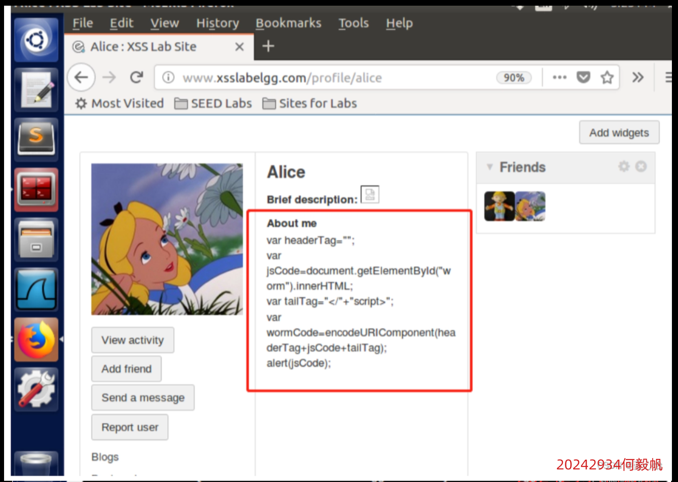
Task: Open Firefox hamburger menu
Action: [x=668, y=77]
